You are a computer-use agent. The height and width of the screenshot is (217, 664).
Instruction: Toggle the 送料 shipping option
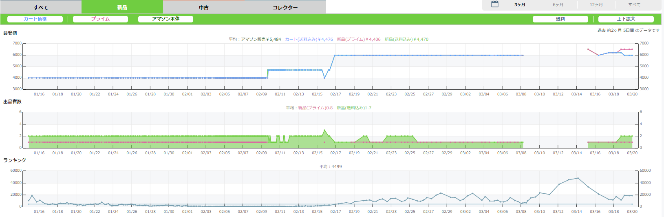point(560,19)
